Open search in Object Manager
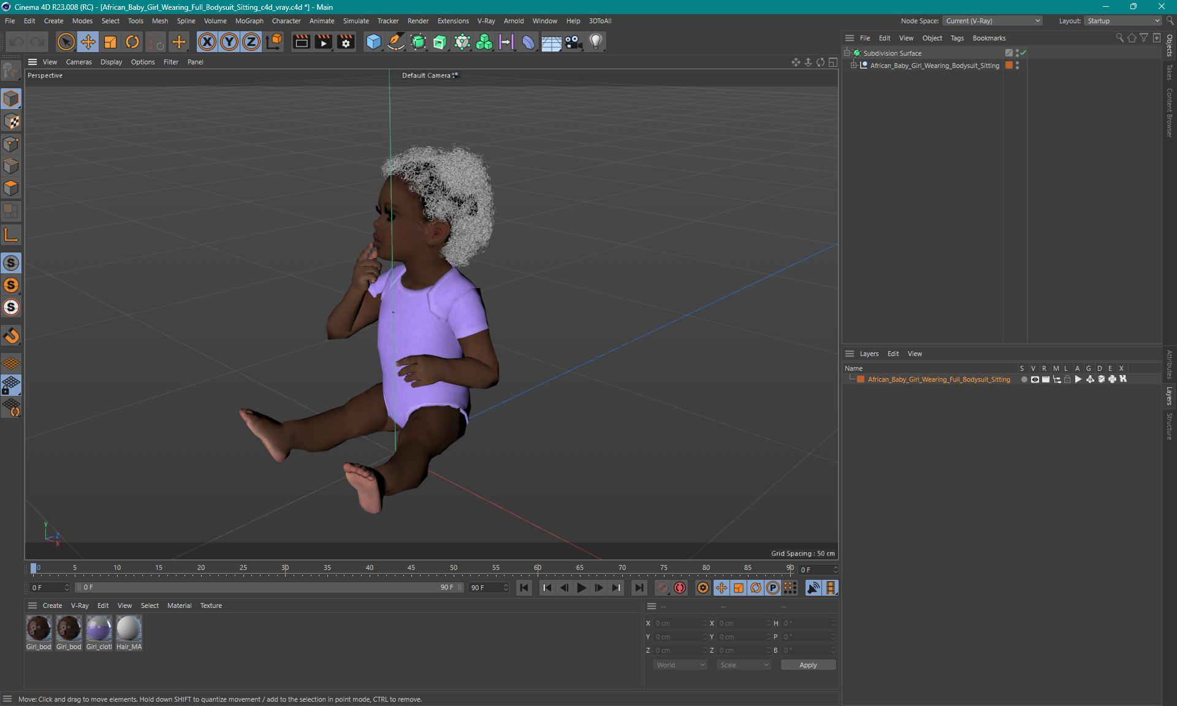Screen dimensions: 1177x706 tap(1119, 38)
